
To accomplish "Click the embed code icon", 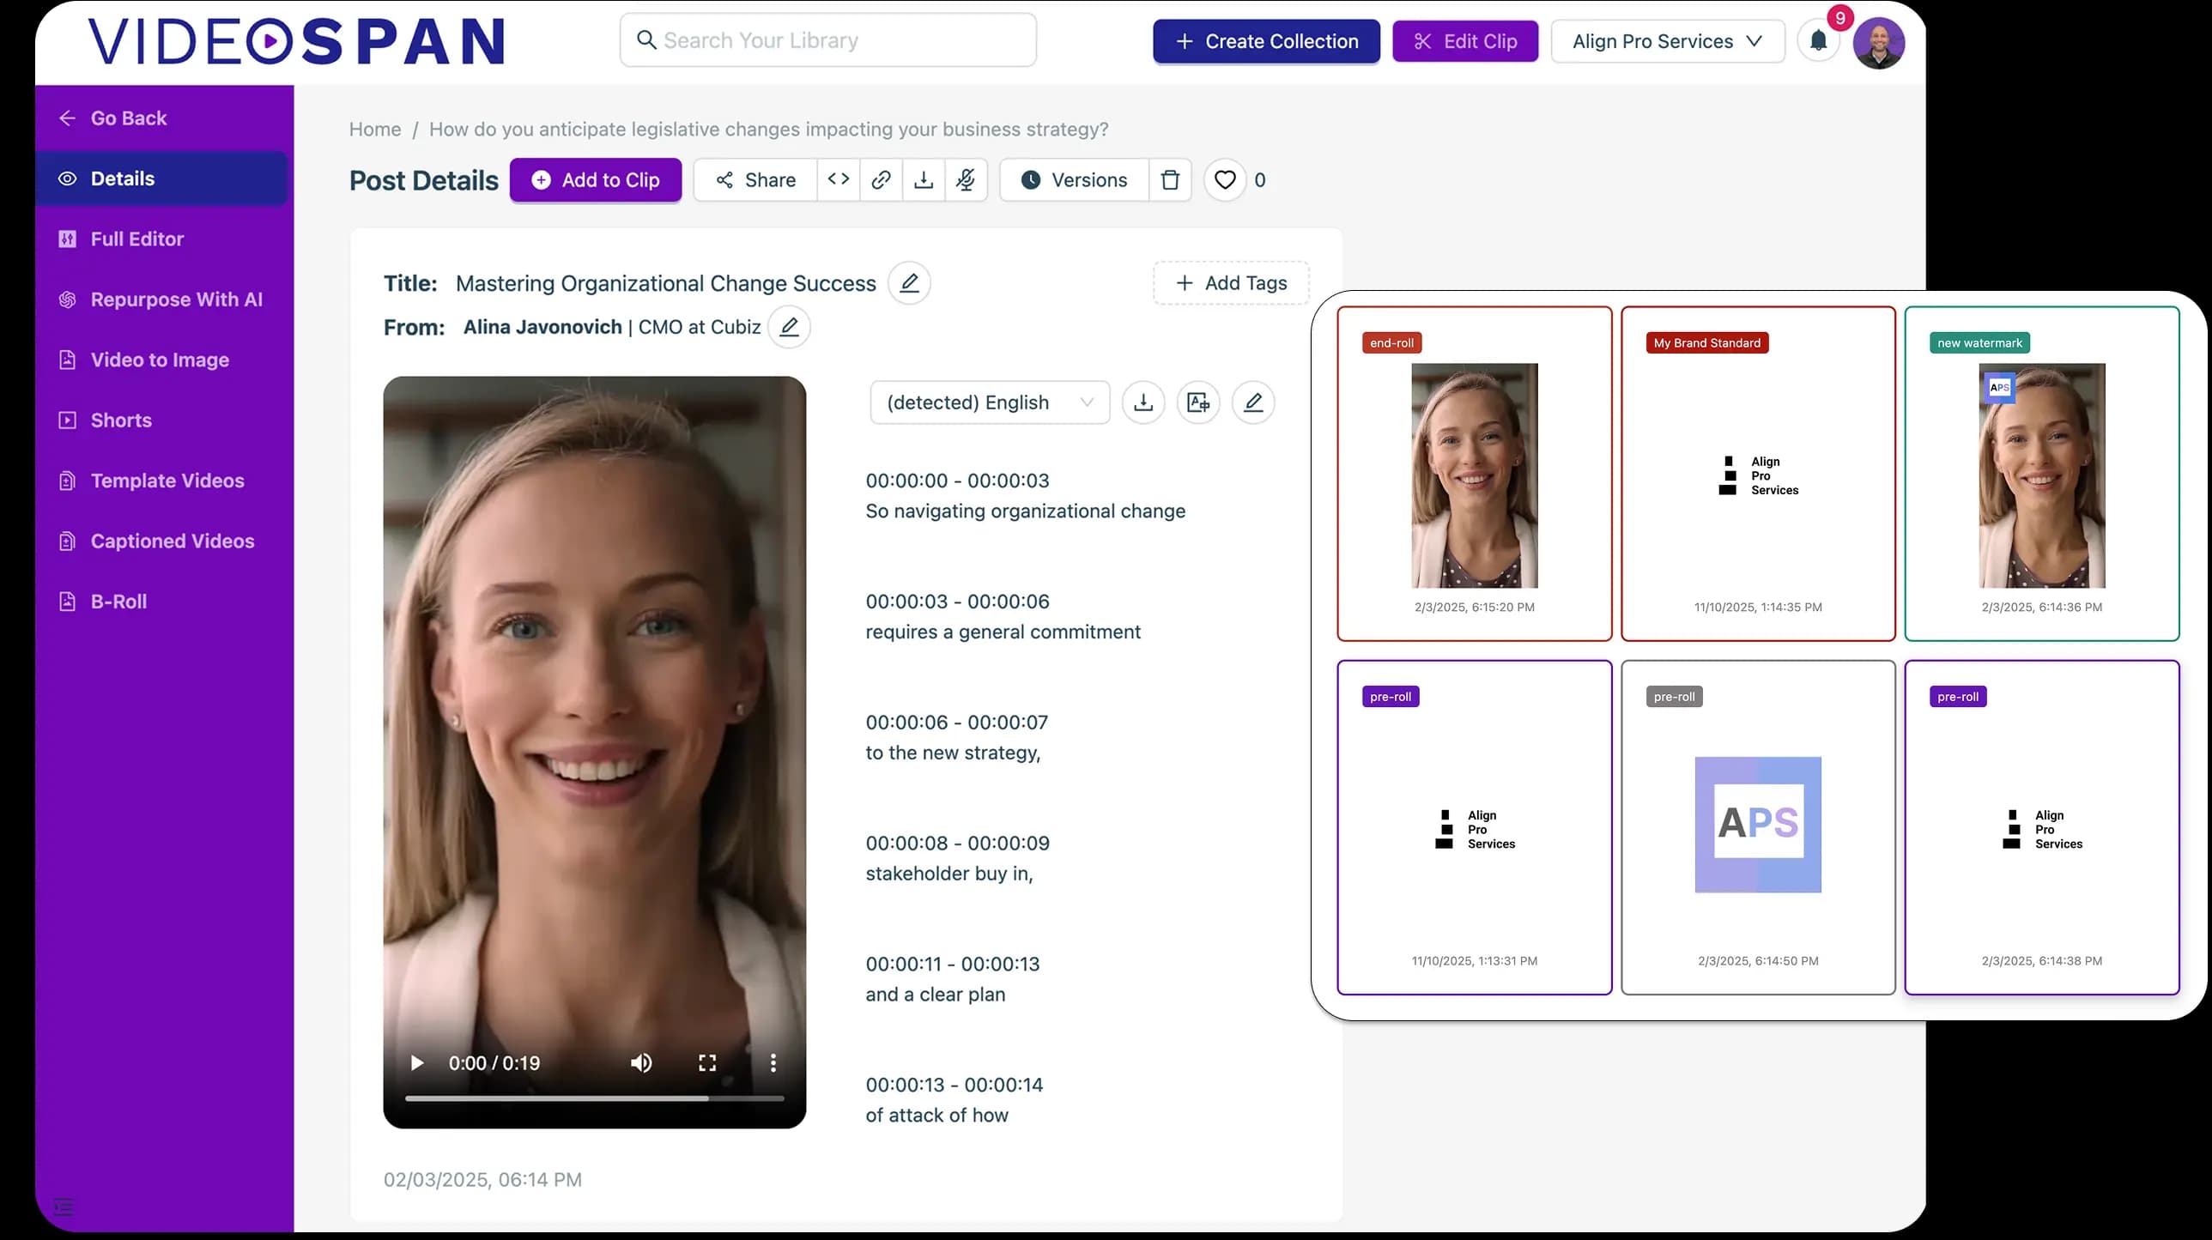I will pos(838,179).
